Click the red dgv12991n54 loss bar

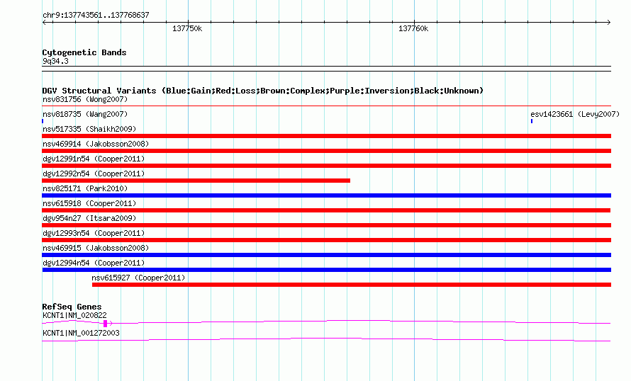(326, 166)
